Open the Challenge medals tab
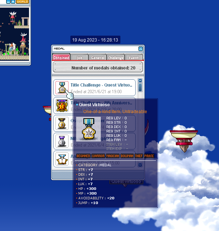This screenshot has width=219, height=231. 116,57
